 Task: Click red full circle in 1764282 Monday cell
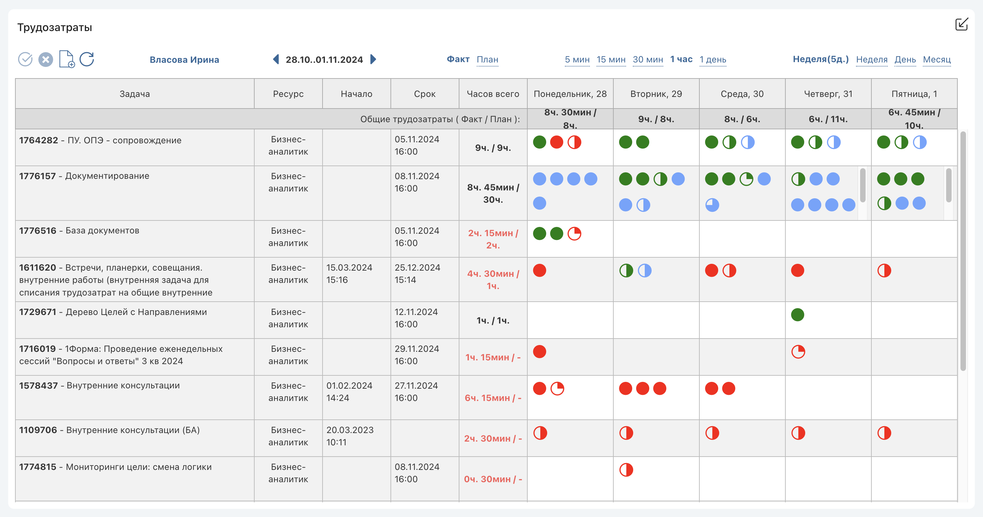[x=556, y=142]
